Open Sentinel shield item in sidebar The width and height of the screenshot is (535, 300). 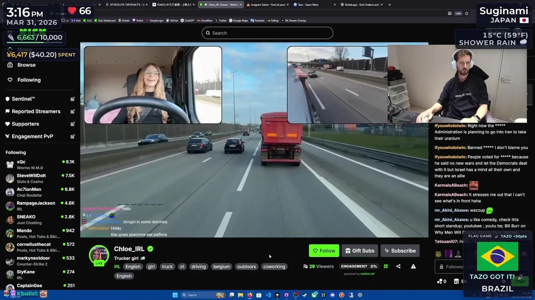(x=40, y=99)
